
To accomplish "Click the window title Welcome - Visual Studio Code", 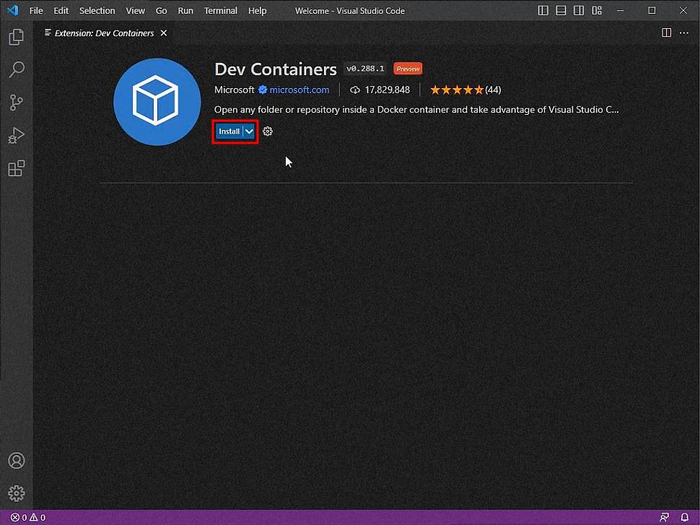I will pos(349,10).
